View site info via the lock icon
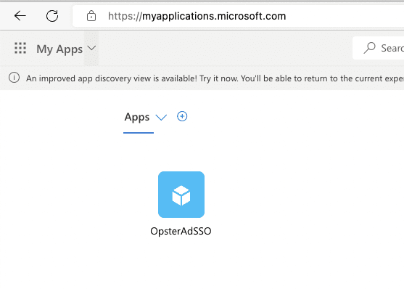 [91, 16]
